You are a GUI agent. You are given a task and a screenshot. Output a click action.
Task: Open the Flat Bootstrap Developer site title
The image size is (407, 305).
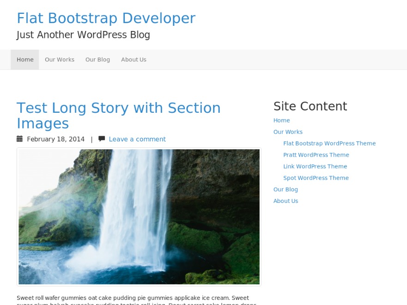pyautogui.click(x=106, y=18)
